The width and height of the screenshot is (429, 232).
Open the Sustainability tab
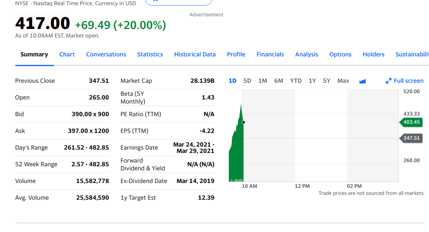coord(412,55)
